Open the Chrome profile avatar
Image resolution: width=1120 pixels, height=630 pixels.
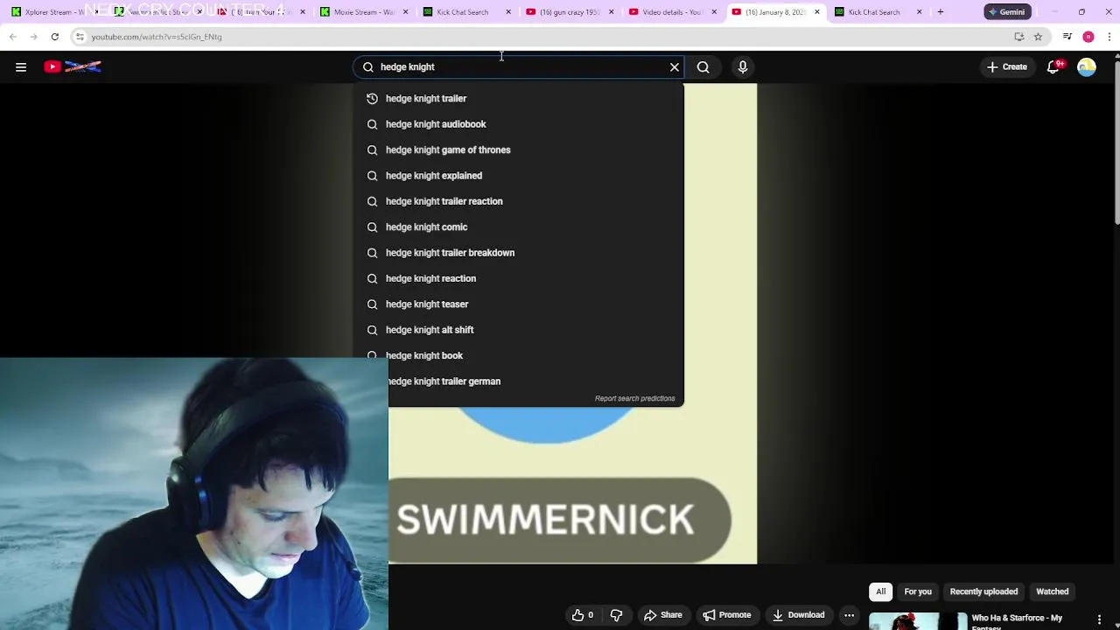click(1088, 37)
